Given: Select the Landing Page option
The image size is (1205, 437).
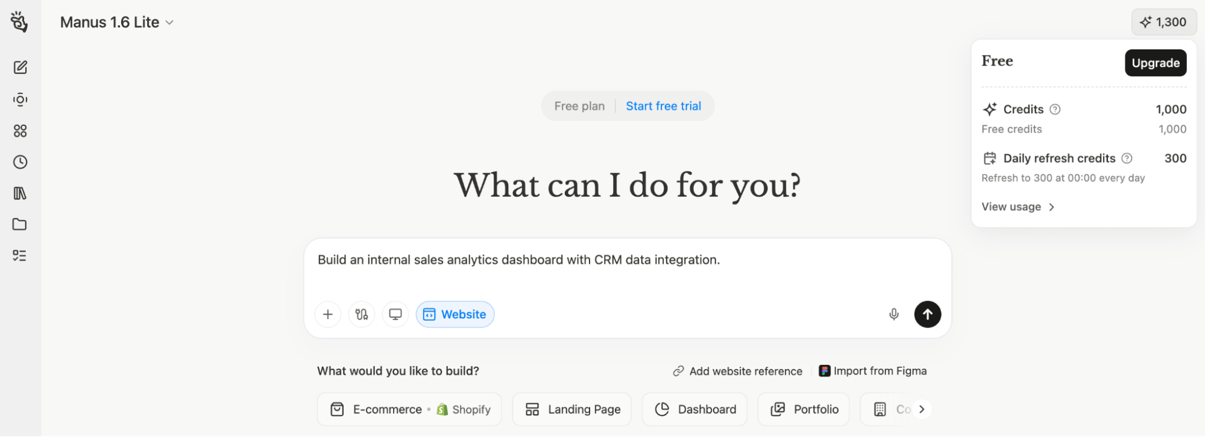Looking at the screenshot, I should coord(571,409).
